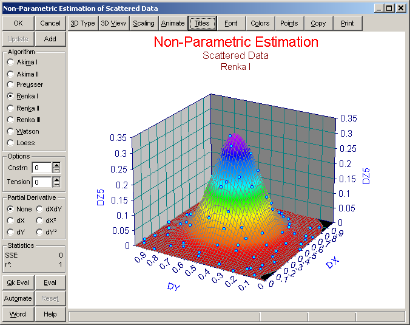Select the dY² partial derivative

(x=47, y=232)
